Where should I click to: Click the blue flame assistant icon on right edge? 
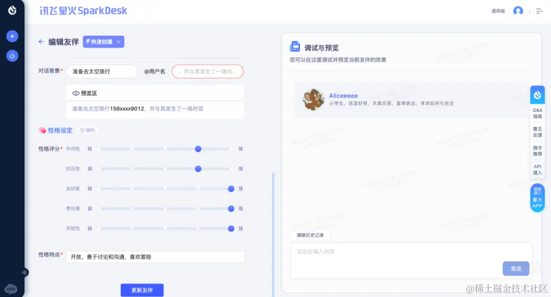coord(537,94)
